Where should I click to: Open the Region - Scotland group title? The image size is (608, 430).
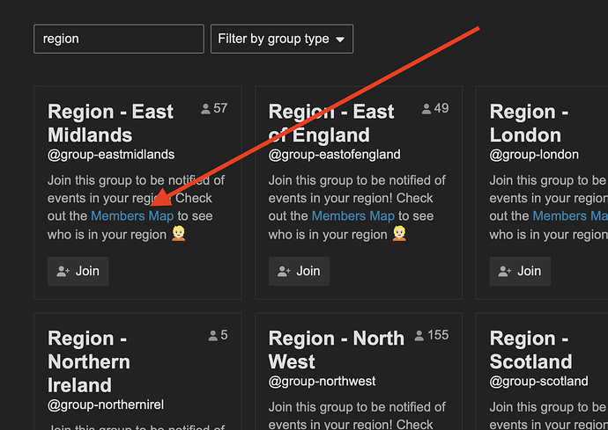point(530,350)
